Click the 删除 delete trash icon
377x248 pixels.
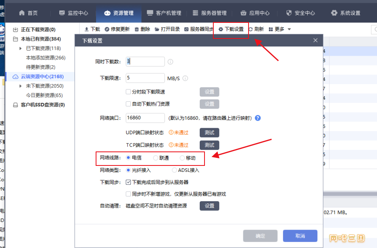tap(137, 29)
